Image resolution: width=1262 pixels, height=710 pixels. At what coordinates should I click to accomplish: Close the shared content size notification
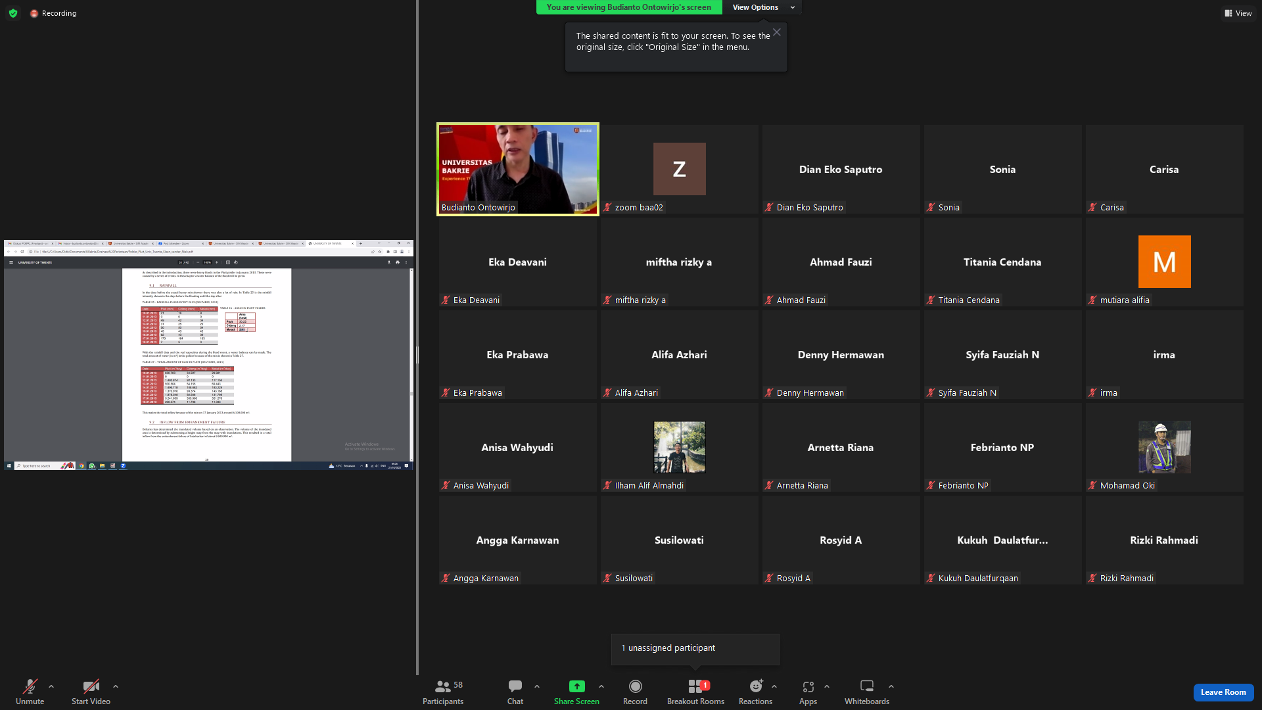click(777, 32)
